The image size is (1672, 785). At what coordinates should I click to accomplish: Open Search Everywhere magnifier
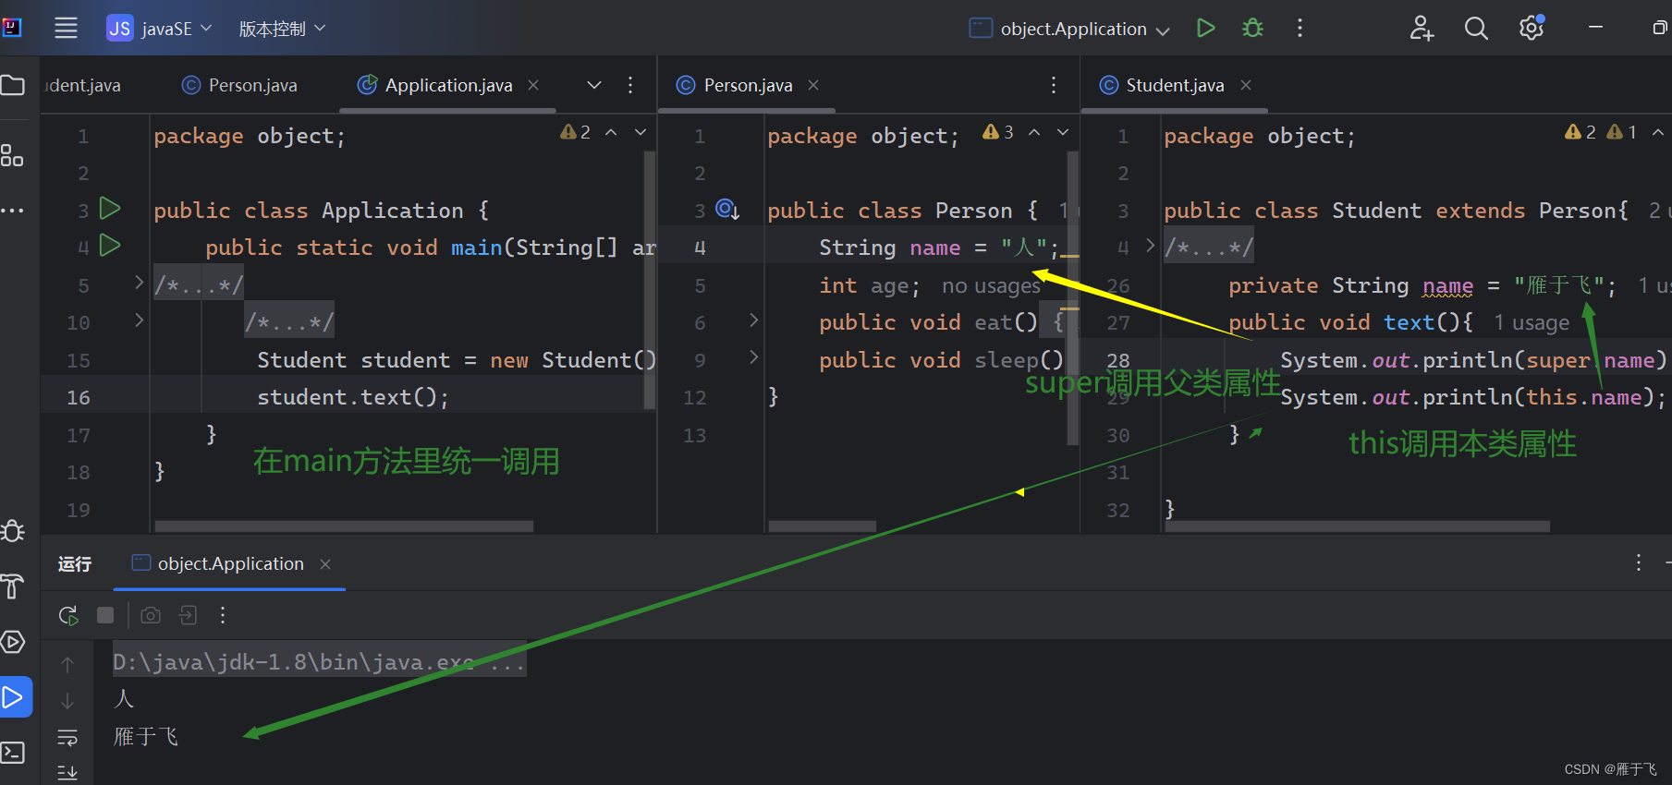pos(1476,29)
